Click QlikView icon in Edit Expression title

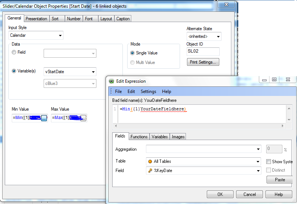click(111, 81)
